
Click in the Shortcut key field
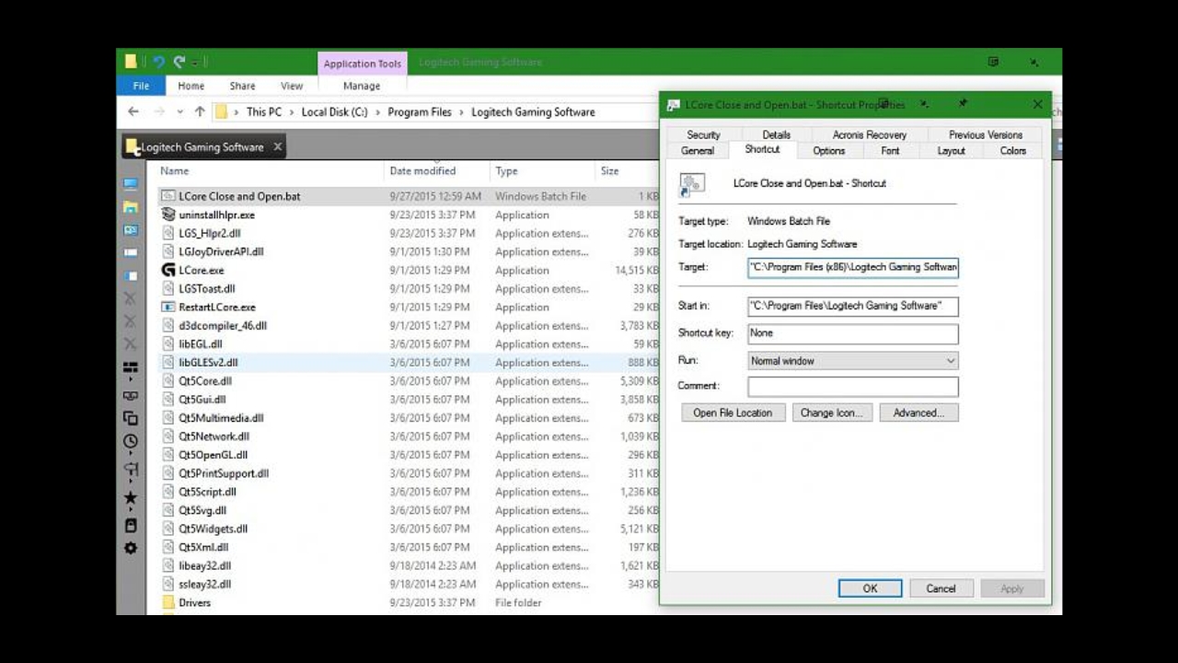coord(852,333)
